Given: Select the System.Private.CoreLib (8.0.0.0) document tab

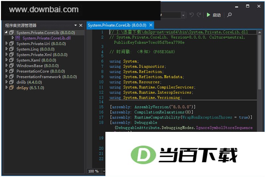Looking at the screenshot, I should coord(117,25).
